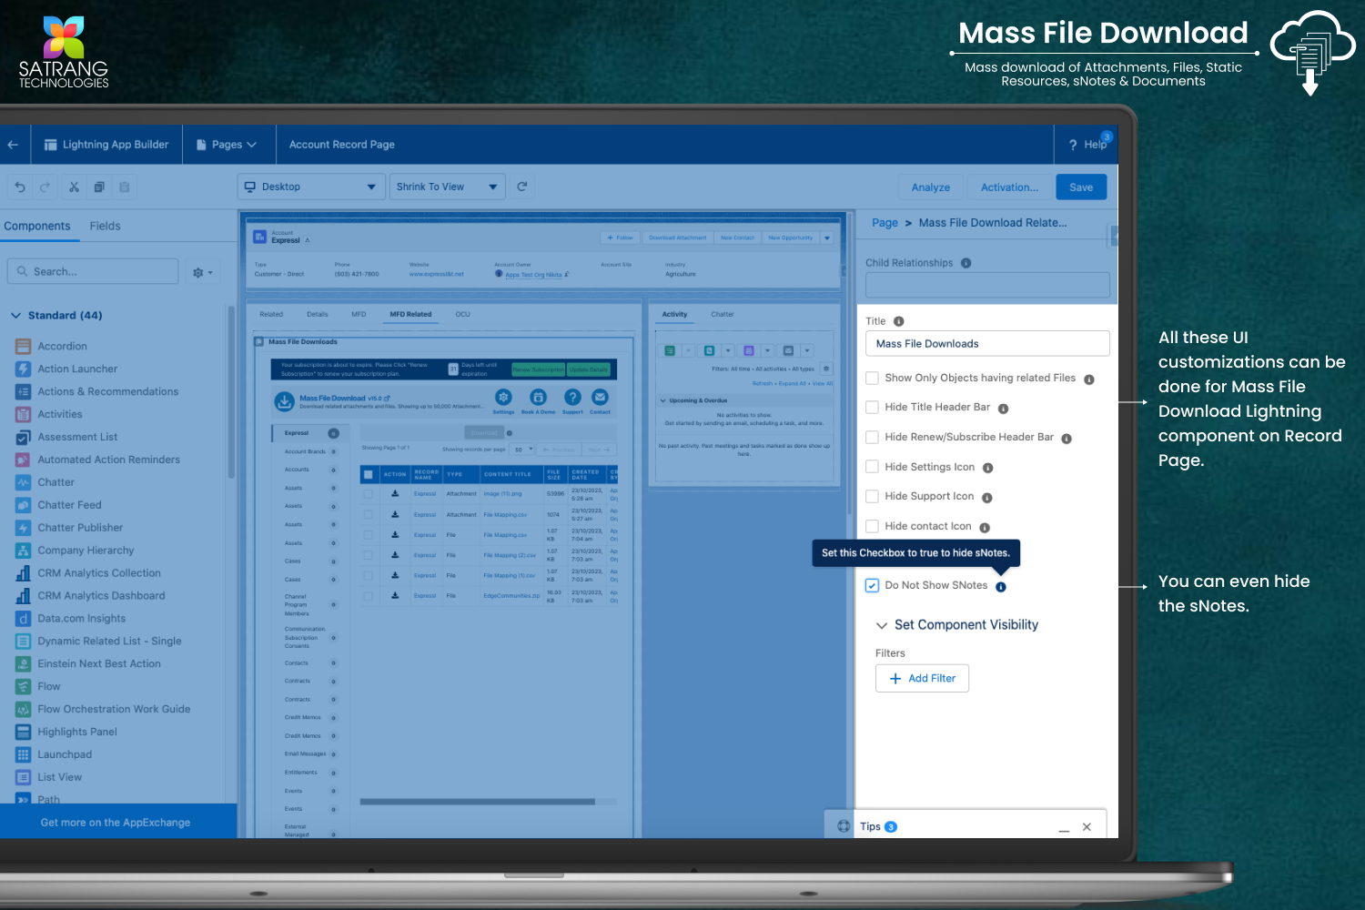Click the refresh canvas icon
This screenshot has width=1365, height=910.
(x=522, y=187)
